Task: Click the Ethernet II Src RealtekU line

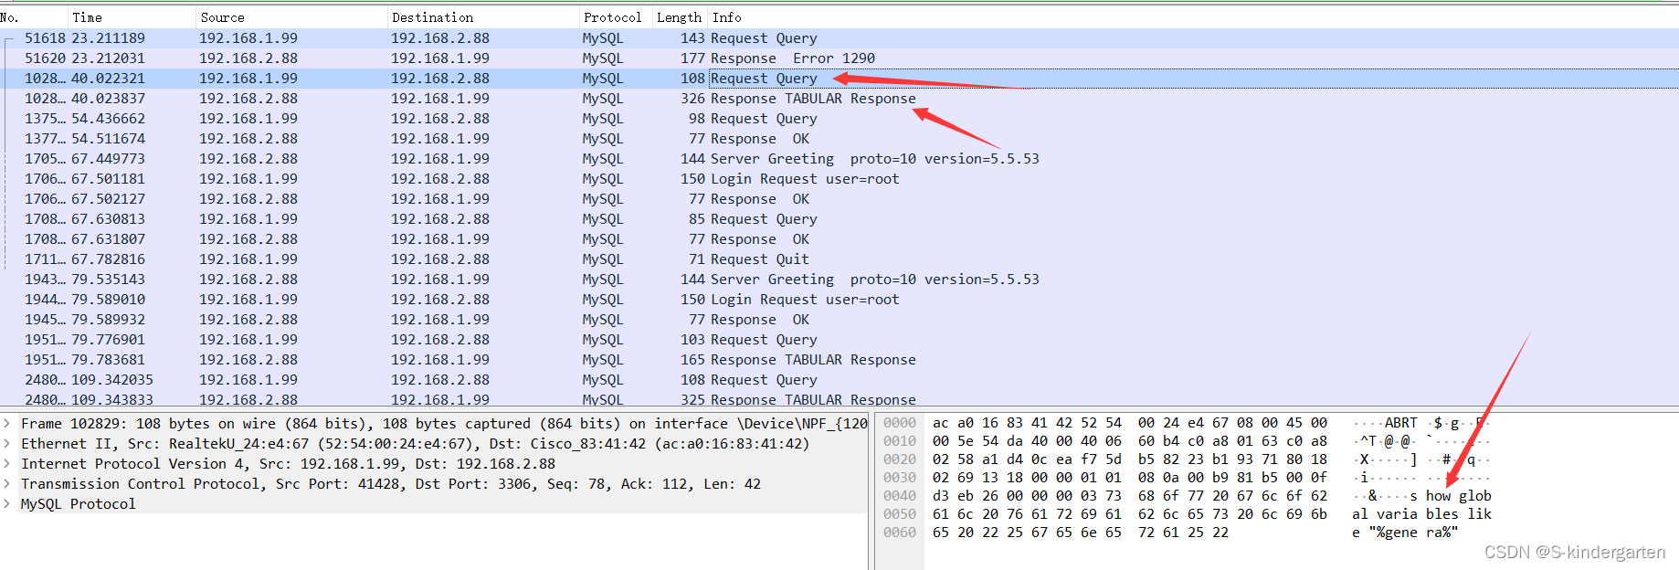Action: pos(415,444)
